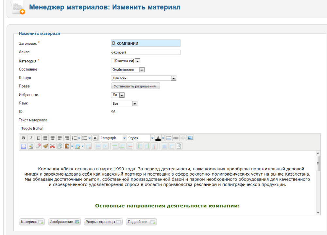Click into the Алиас input field
327x235 pixels.
pos(146,52)
